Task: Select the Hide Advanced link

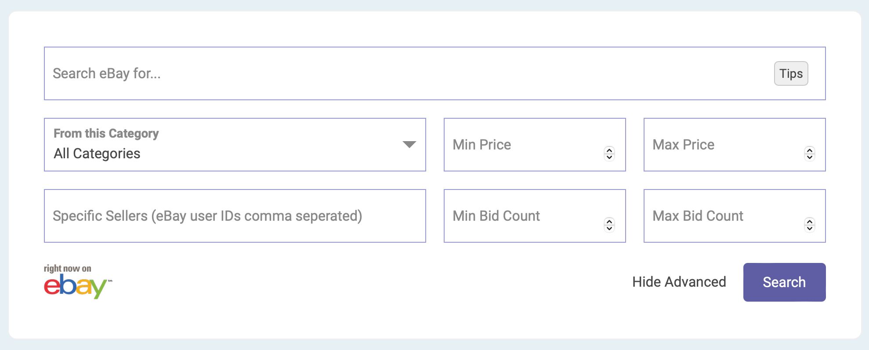Action: coord(679,282)
